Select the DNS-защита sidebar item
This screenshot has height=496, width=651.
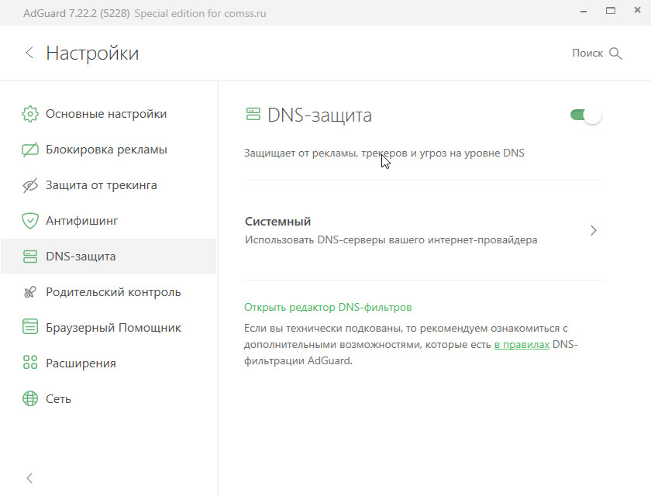click(x=81, y=257)
